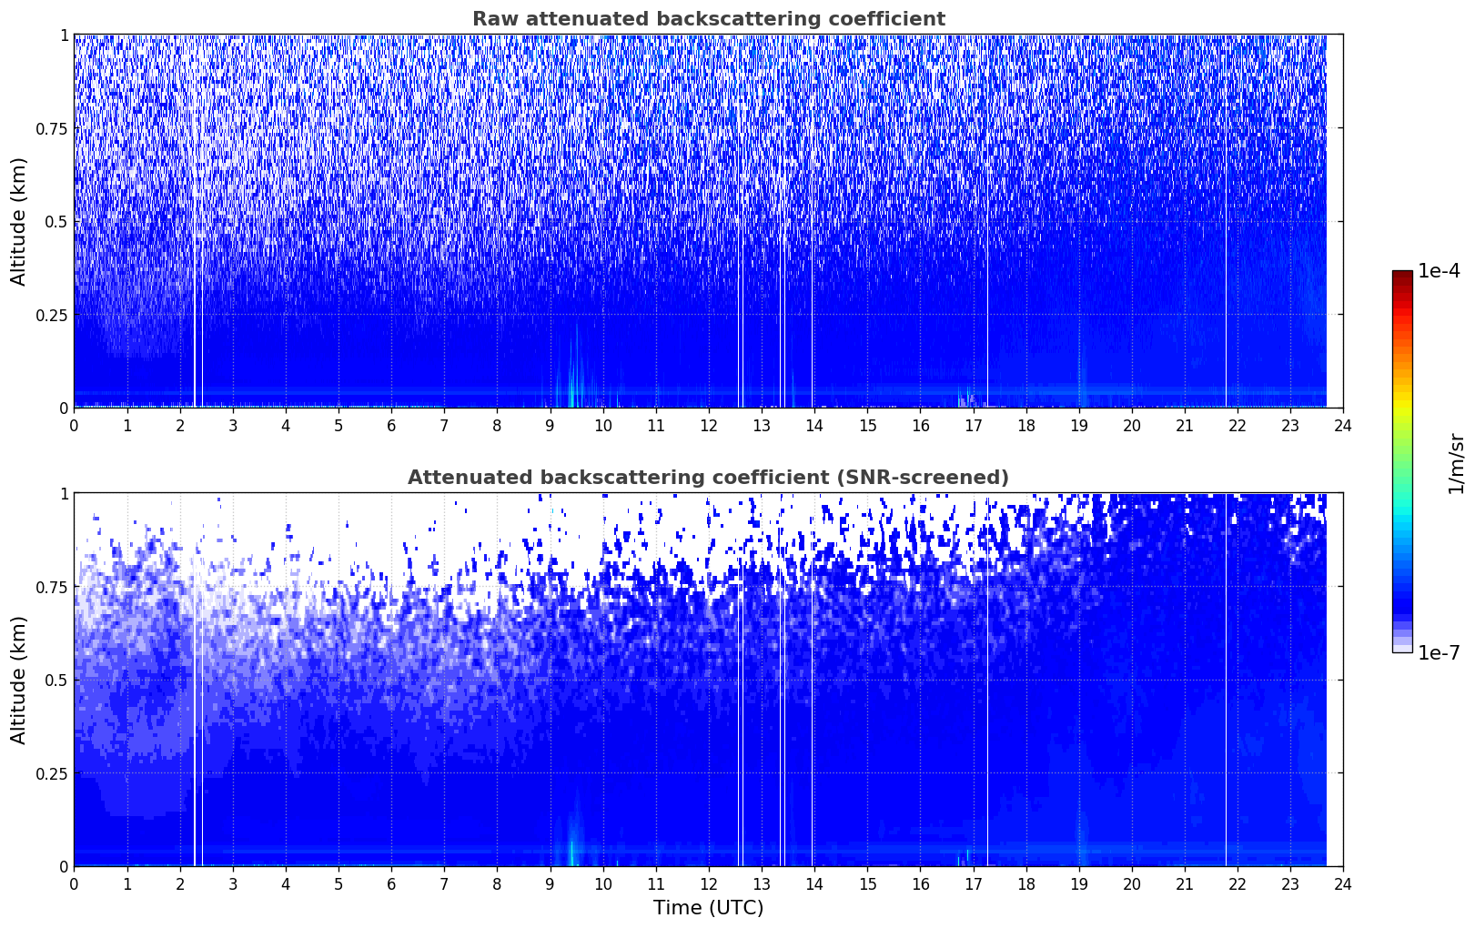The height and width of the screenshot is (928, 1475).
Task: Click hour 24 tick on the raw plot's time axis
Action: pos(1342,425)
